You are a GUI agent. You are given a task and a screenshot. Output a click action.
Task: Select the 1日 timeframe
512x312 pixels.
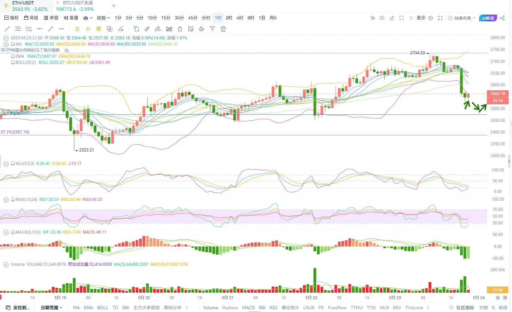click(262, 18)
